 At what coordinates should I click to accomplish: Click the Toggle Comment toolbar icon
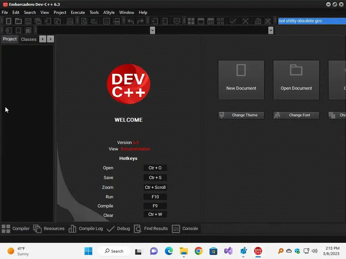(176, 21)
